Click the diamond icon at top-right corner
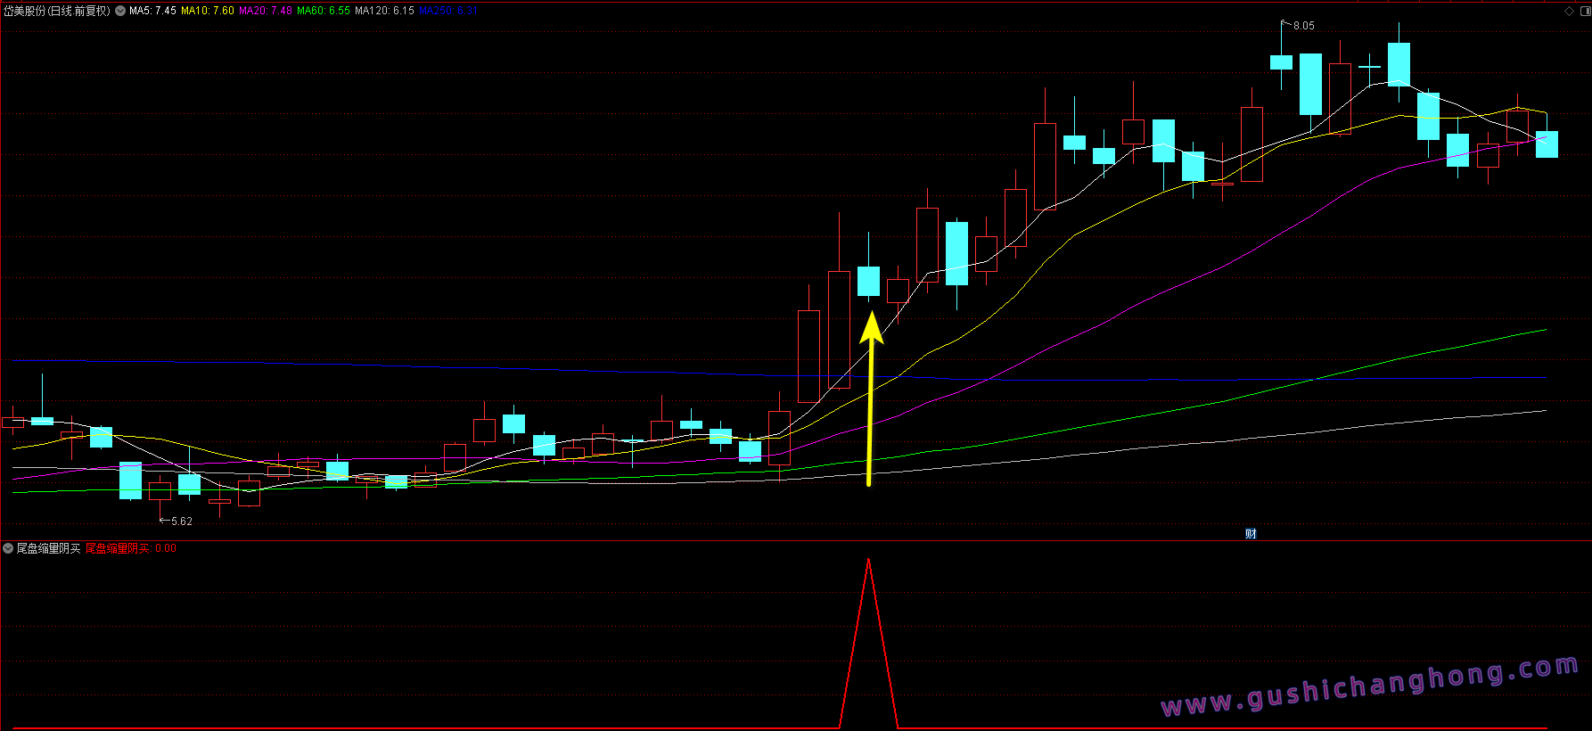Viewport: 1592px width, 731px height. tap(1569, 12)
